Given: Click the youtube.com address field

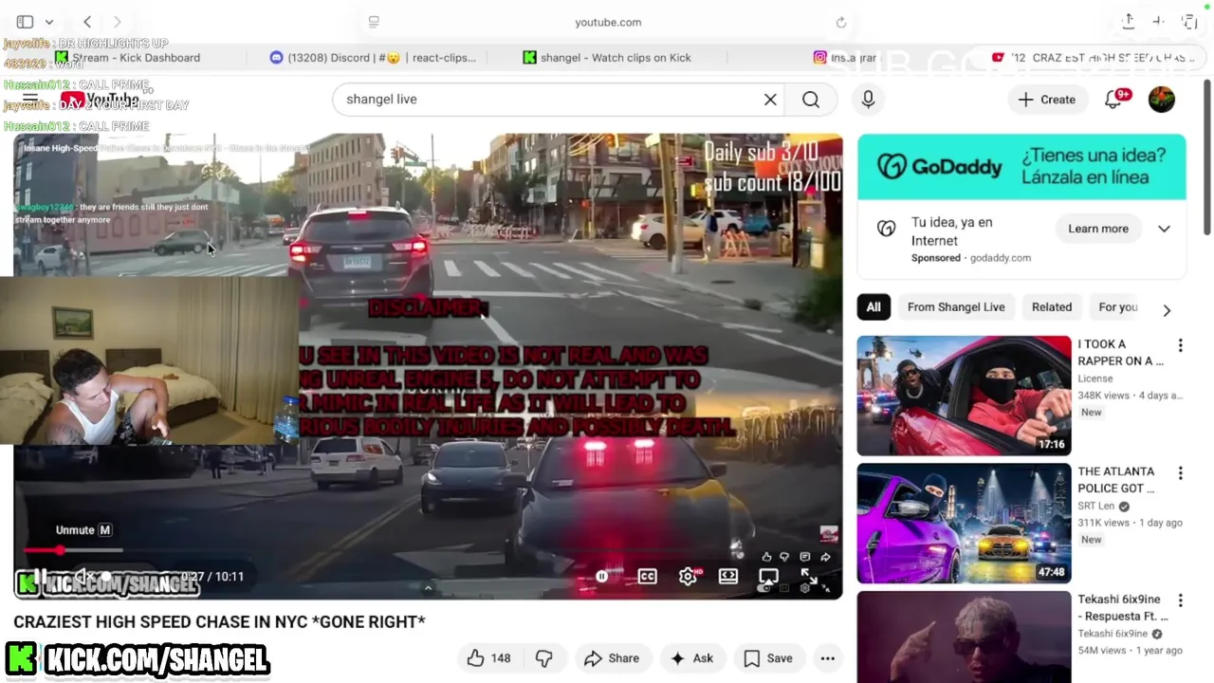Looking at the screenshot, I should [x=608, y=22].
